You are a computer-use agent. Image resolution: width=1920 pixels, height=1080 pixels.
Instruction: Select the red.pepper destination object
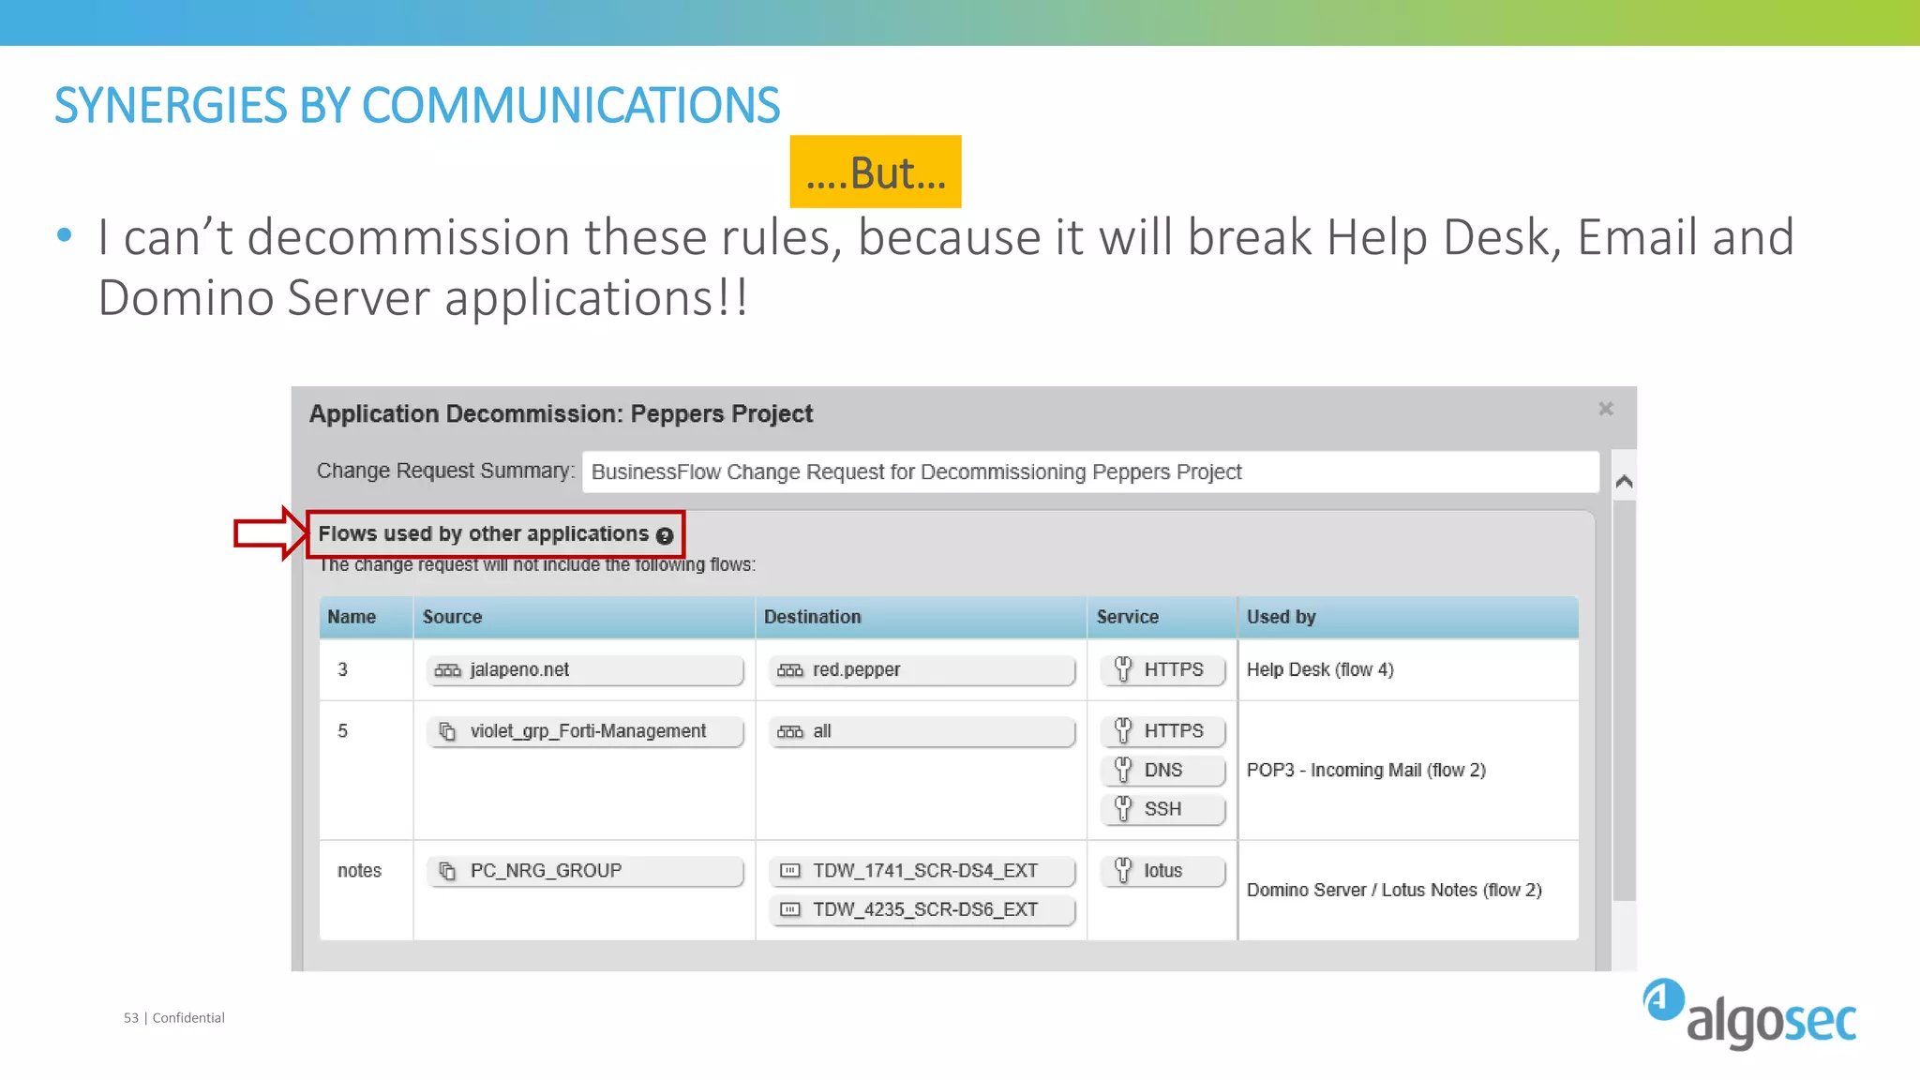[922, 670]
